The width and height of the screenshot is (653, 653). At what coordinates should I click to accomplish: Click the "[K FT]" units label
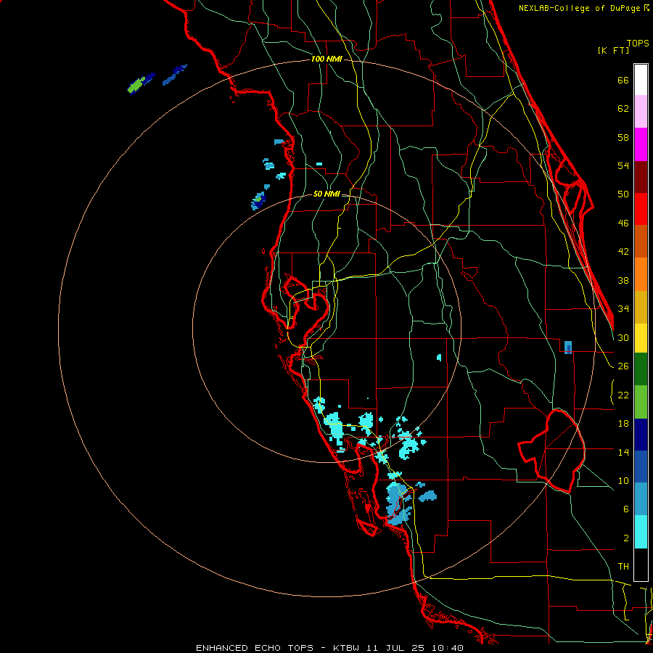[613, 50]
